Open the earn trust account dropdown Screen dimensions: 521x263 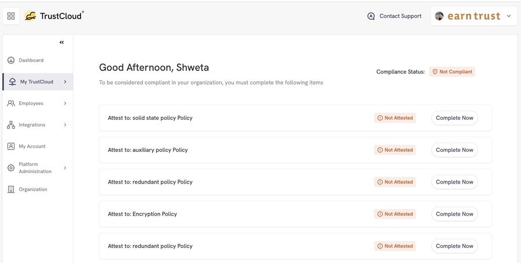click(x=474, y=16)
